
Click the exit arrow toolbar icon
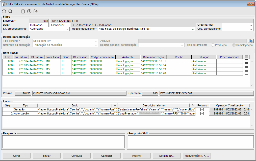tap(36, 11)
